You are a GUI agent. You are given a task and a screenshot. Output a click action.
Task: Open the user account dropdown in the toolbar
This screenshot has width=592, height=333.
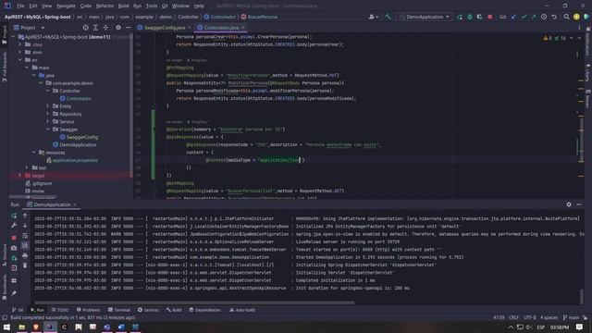point(373,17)
